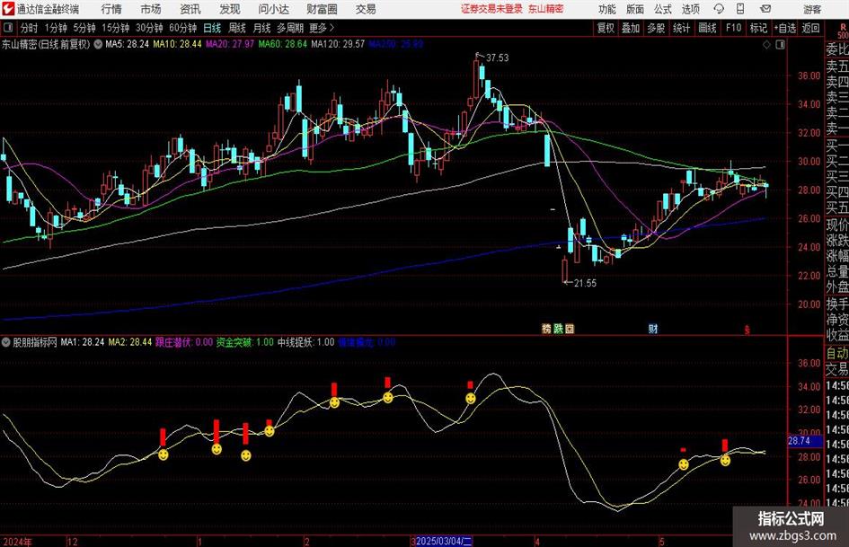The height and width of the screenshot is (547, 849).
Task: Click the 回 marker on chart bottom
Action: click(x=570, y=329)
